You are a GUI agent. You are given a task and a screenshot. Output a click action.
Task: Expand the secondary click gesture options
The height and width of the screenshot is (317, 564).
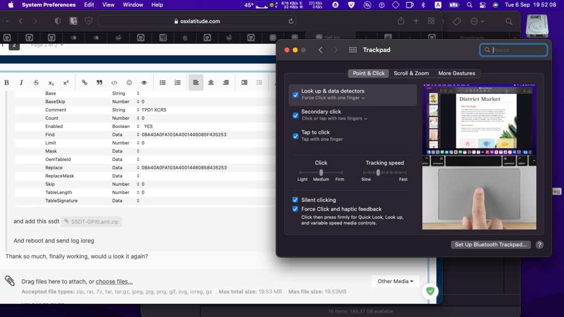pos(334,119)
